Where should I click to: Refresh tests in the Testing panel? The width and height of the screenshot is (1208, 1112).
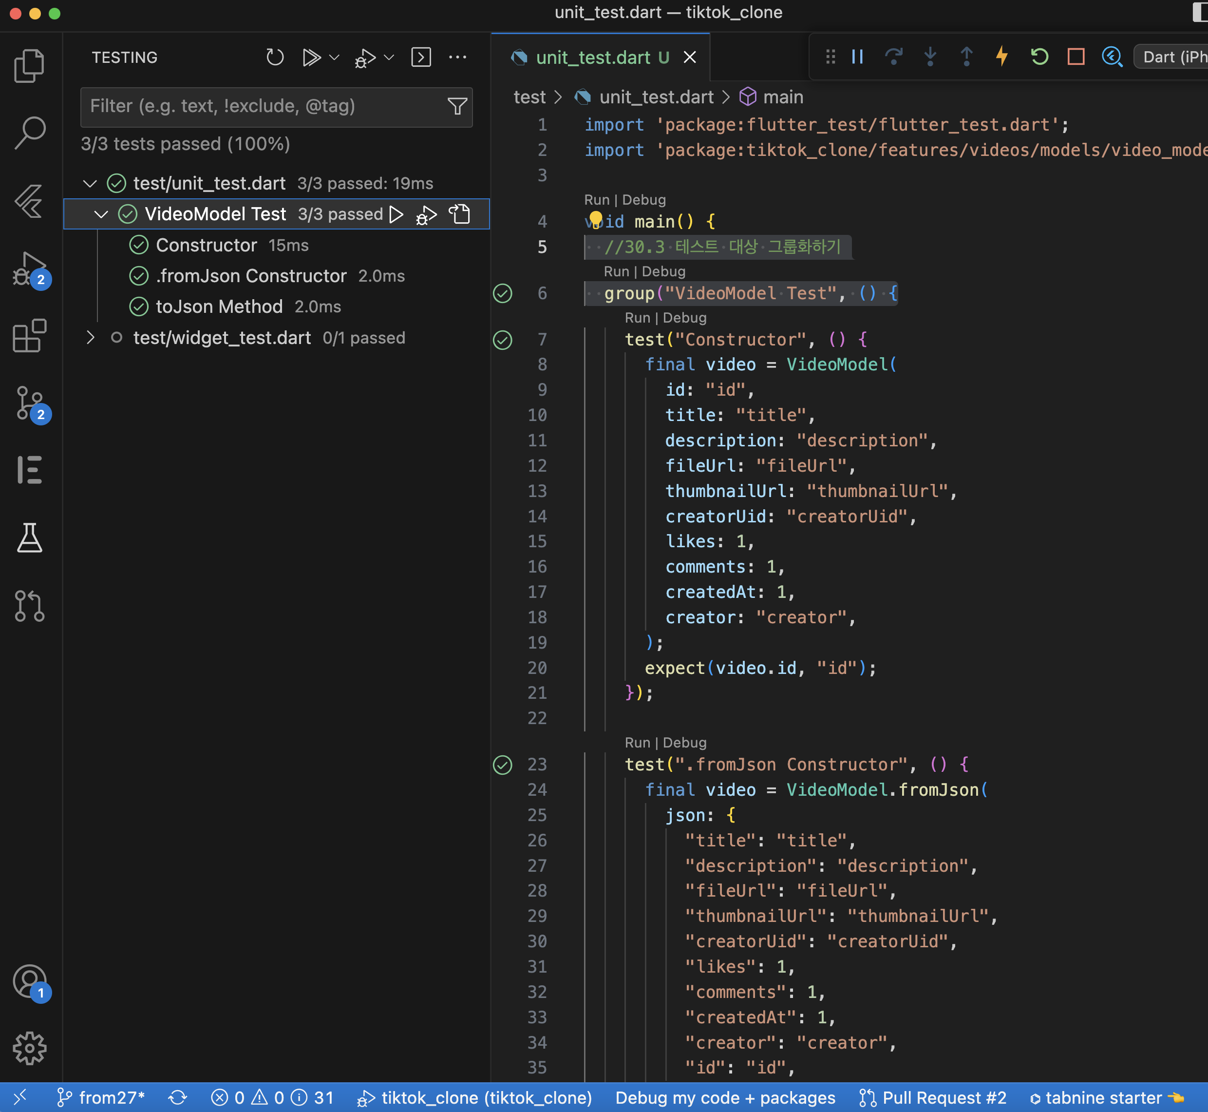click(x=275, y=57)
